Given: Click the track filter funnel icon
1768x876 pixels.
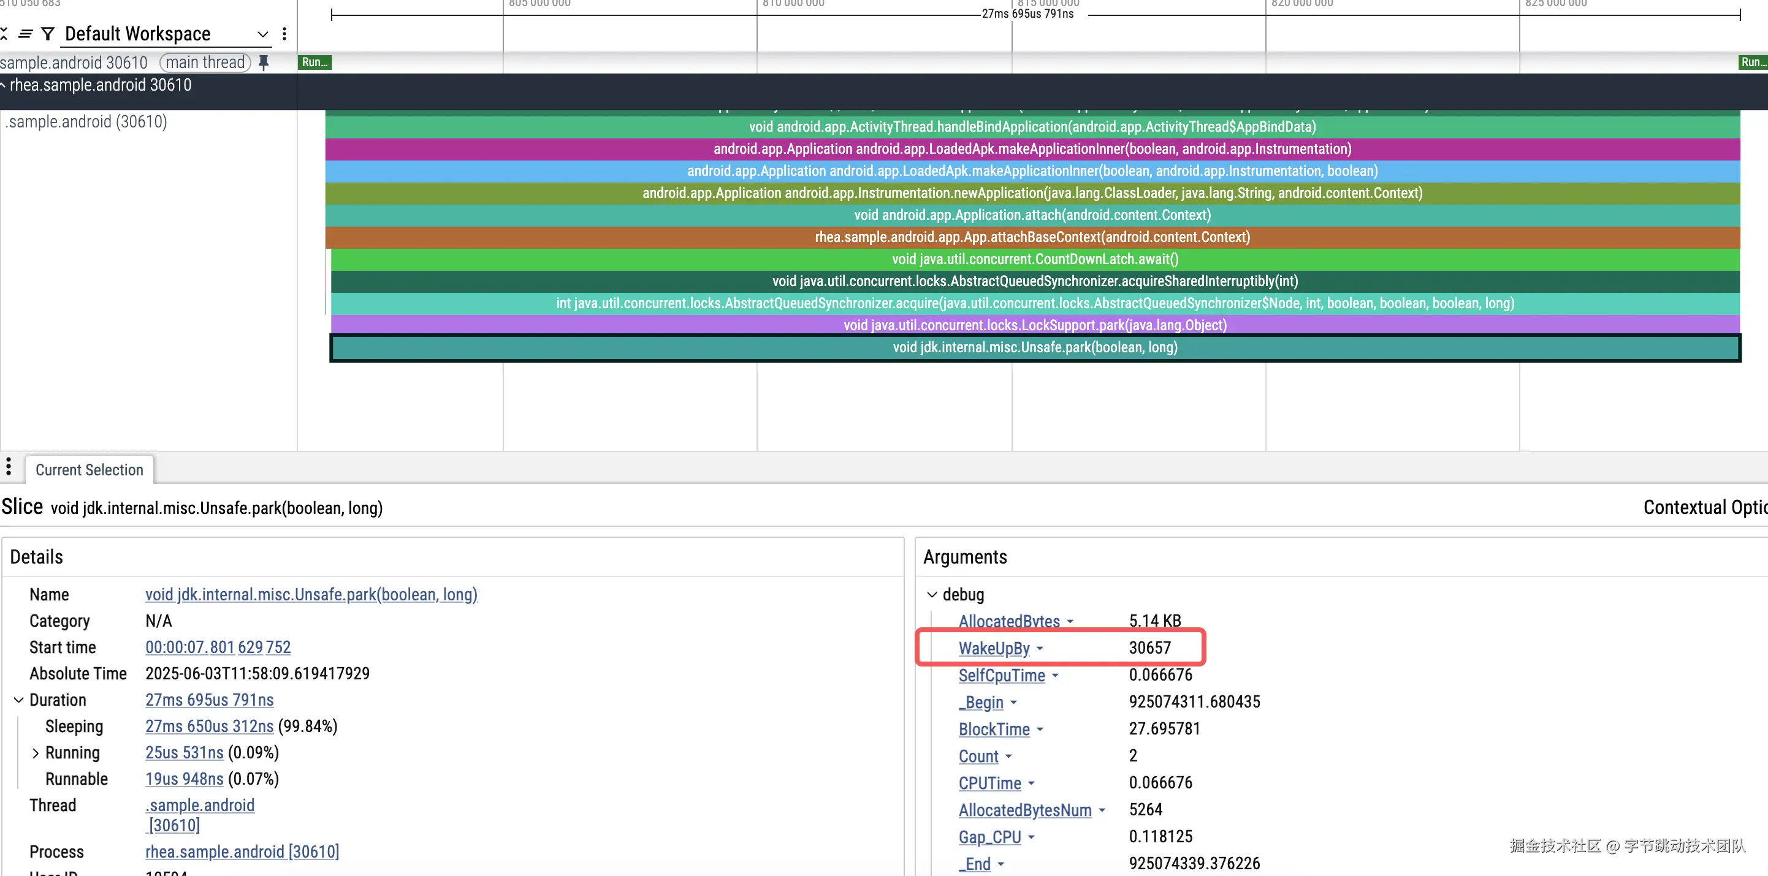Looking at the screenshot, I should tap(47, 34).
